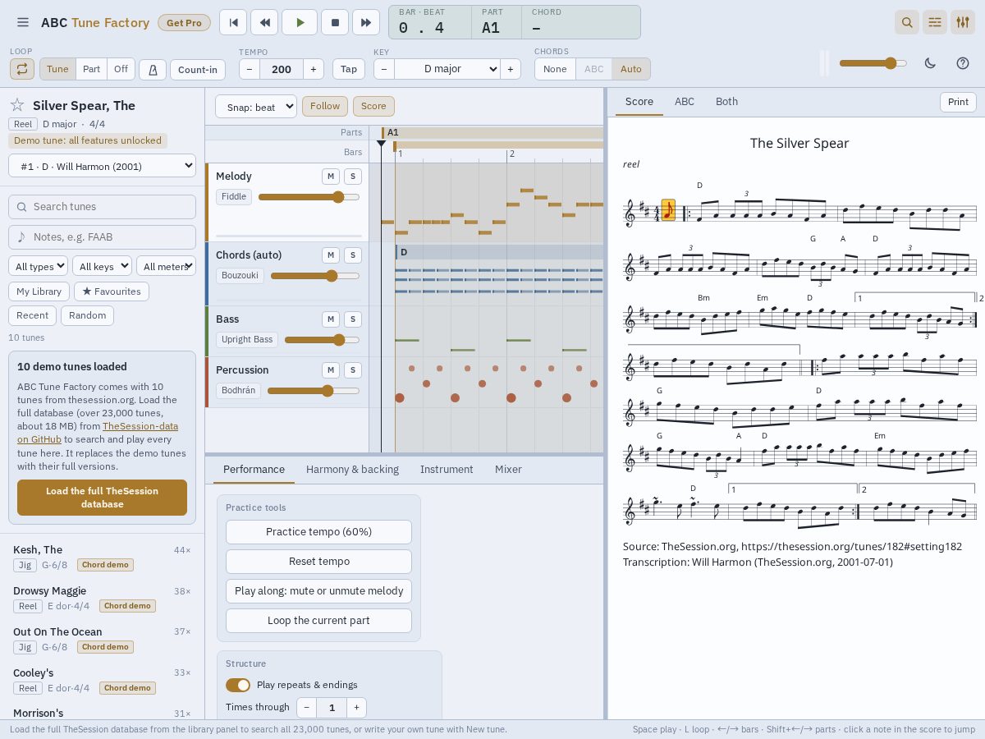Open the D major key dropdown

[x=447, y=69]
